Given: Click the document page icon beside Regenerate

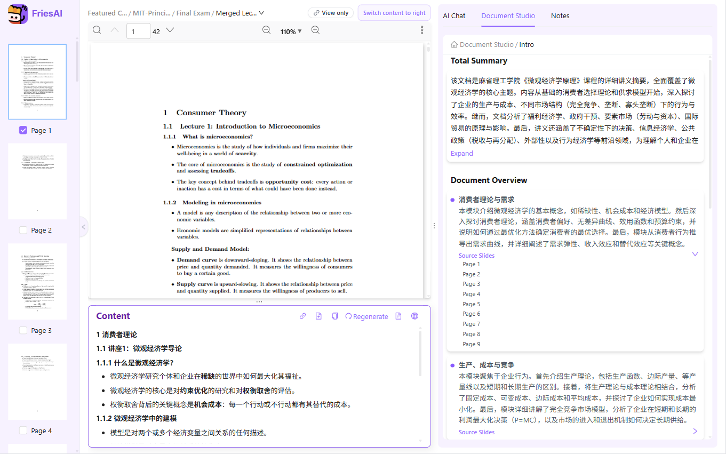Looking at the screenshot, I should coord(398,316).
